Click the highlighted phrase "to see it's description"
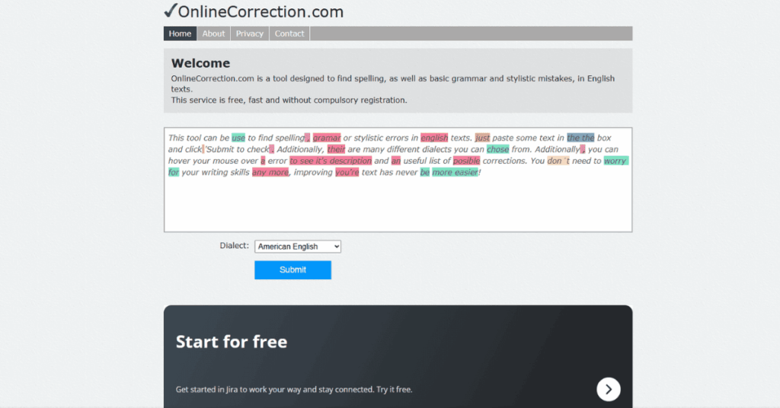This screenshot has height=408, width=780. point(331,161)
